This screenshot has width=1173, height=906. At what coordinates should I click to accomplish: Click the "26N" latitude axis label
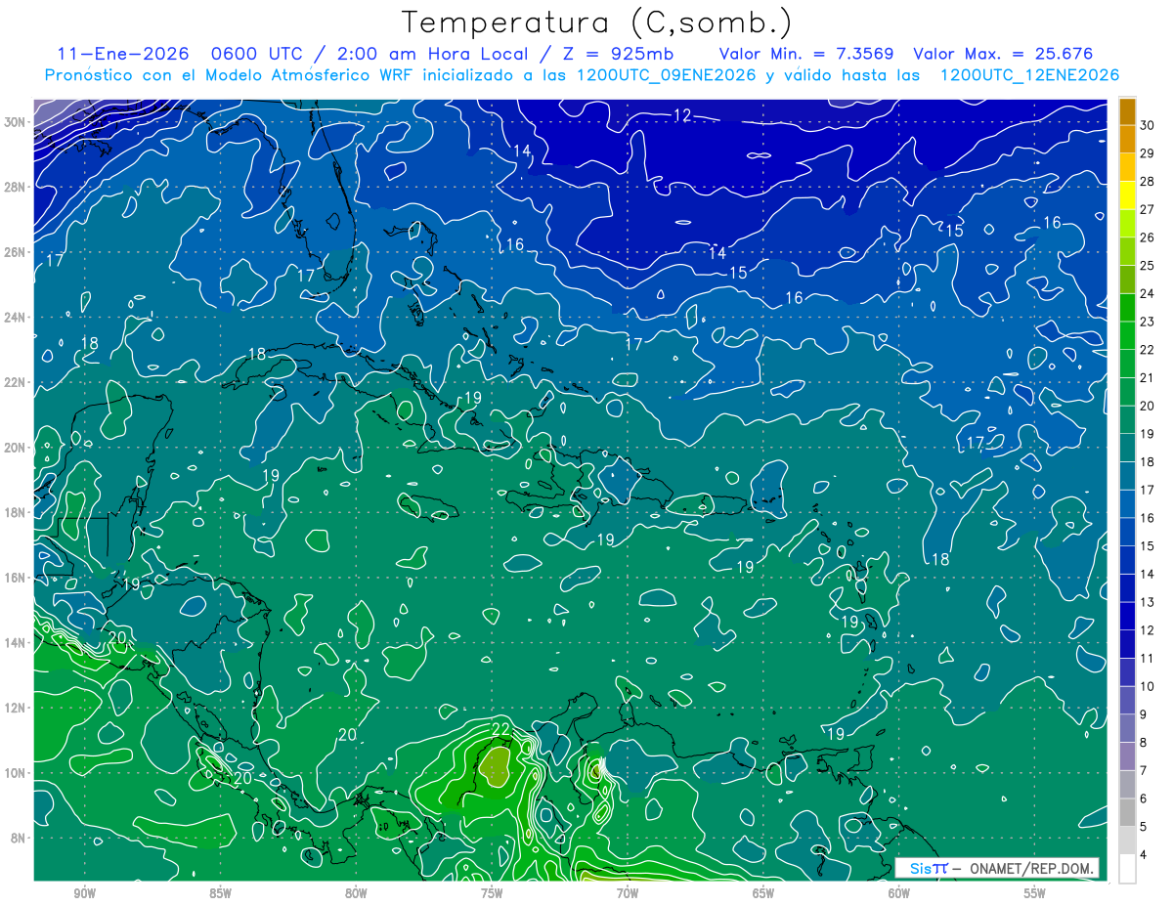coord(15,252)
